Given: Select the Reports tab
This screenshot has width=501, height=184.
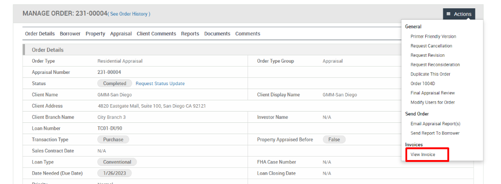Looking at the screenshot, I should (x=190, y=34).
